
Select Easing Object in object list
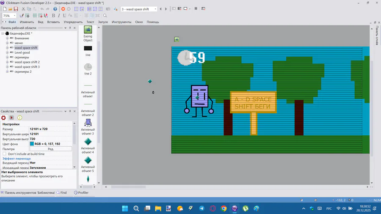(x=88, y=34)
